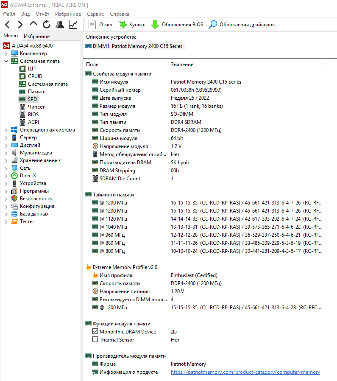Screen dimensions: 337x381
Task: Expand the Сеть tree node
Action: point(6,168)
